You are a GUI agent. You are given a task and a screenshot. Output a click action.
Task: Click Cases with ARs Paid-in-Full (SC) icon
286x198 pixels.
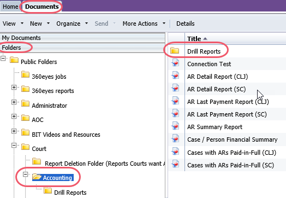click(175, 164)
